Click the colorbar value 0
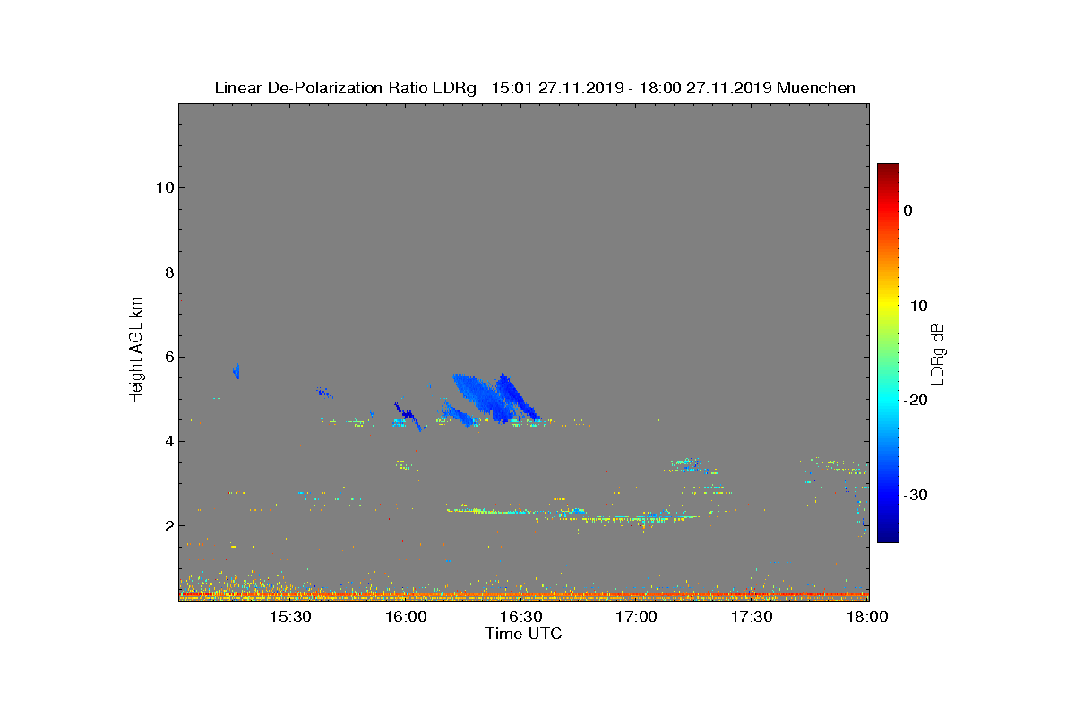1075x717 pixels. point(907,211)
